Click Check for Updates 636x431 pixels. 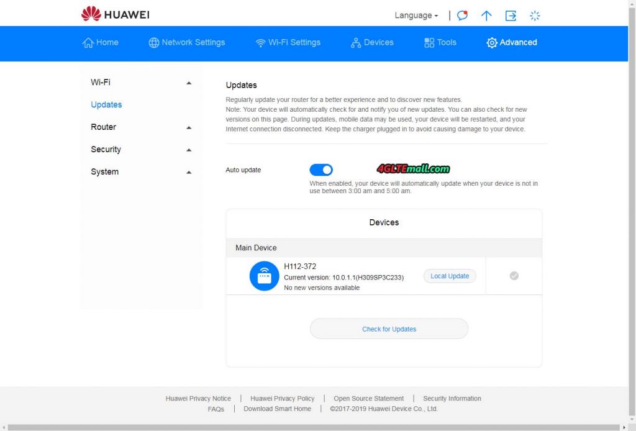click(388, 329)
